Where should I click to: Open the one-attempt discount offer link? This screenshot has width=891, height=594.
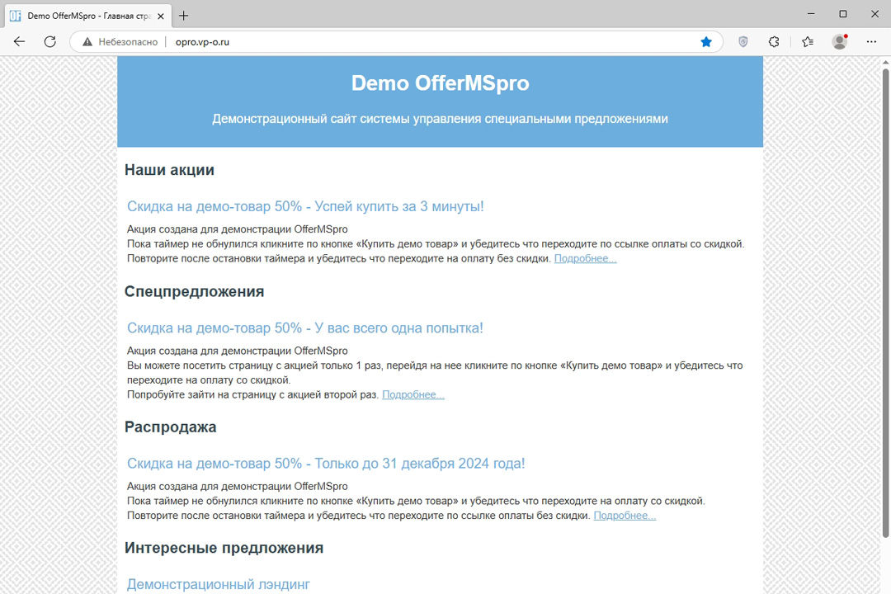305,328
